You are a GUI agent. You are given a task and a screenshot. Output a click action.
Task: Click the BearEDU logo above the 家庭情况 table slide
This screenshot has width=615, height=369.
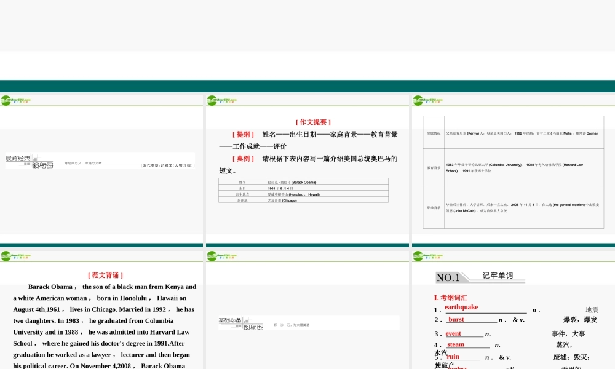click(x=427, y=100)
